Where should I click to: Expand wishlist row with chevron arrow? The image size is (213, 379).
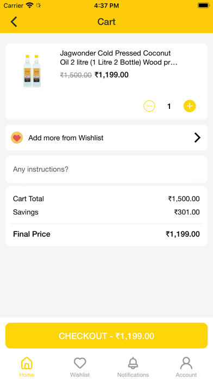tap(197, 138)
